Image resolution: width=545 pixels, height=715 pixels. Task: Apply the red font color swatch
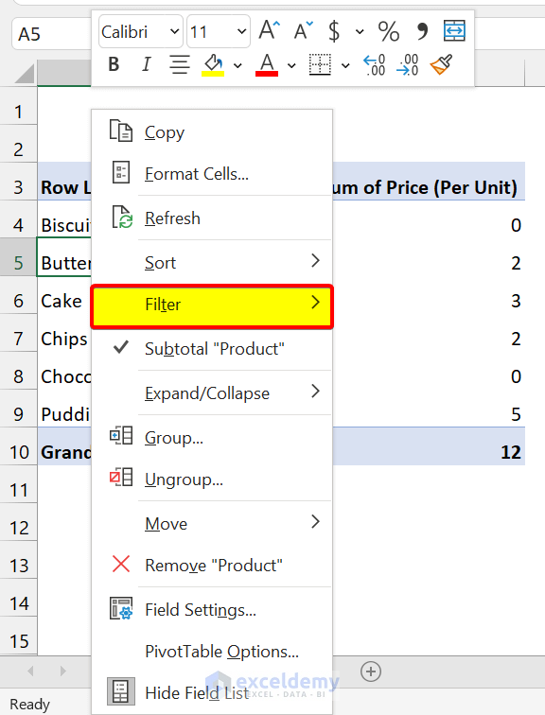[267, 64]
